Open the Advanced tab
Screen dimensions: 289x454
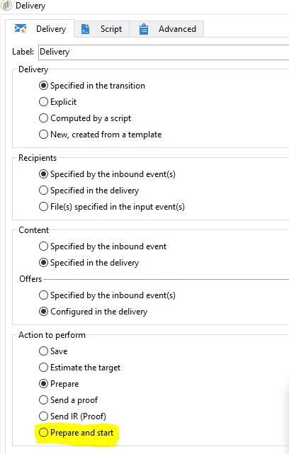click(166, 29)
